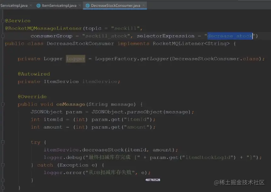Screen dimensions: 271x192
Task: Close the leftmost ServiceImpl.java tab
Action: click(x=31, y=5)
